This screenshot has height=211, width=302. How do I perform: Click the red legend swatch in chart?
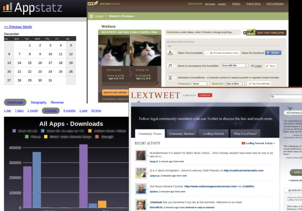point(97,137)
